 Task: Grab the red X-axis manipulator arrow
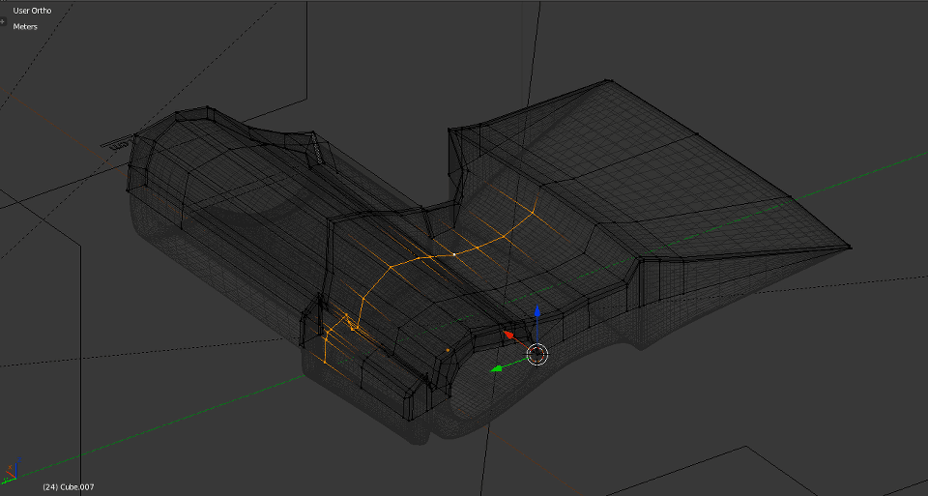click(507, 335)
